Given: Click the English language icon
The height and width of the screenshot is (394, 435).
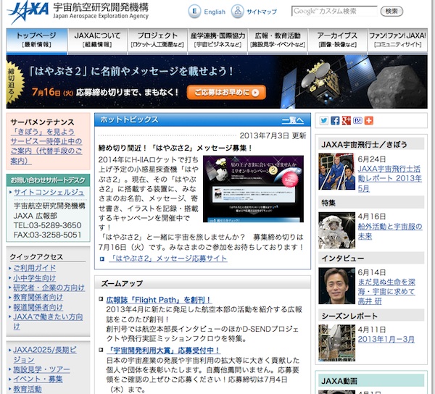Looking at the screenshot, I should point(194,12).
